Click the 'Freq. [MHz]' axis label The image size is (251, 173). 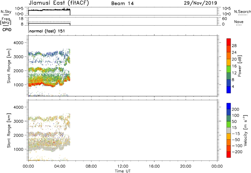[6, 21]
